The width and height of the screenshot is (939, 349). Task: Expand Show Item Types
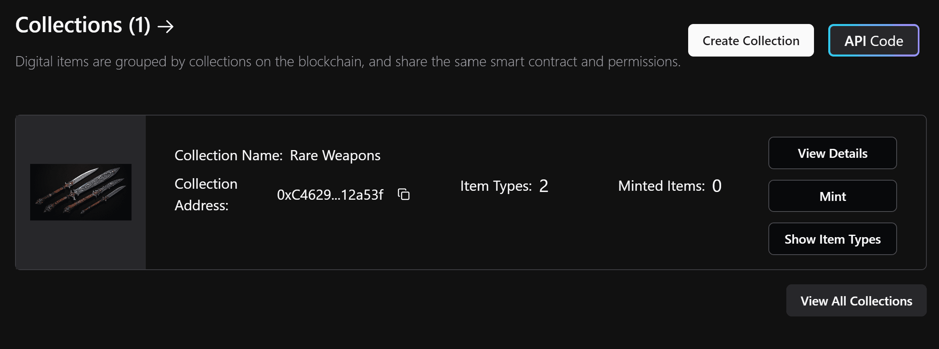pyautogui.click(x=832, y=239)
